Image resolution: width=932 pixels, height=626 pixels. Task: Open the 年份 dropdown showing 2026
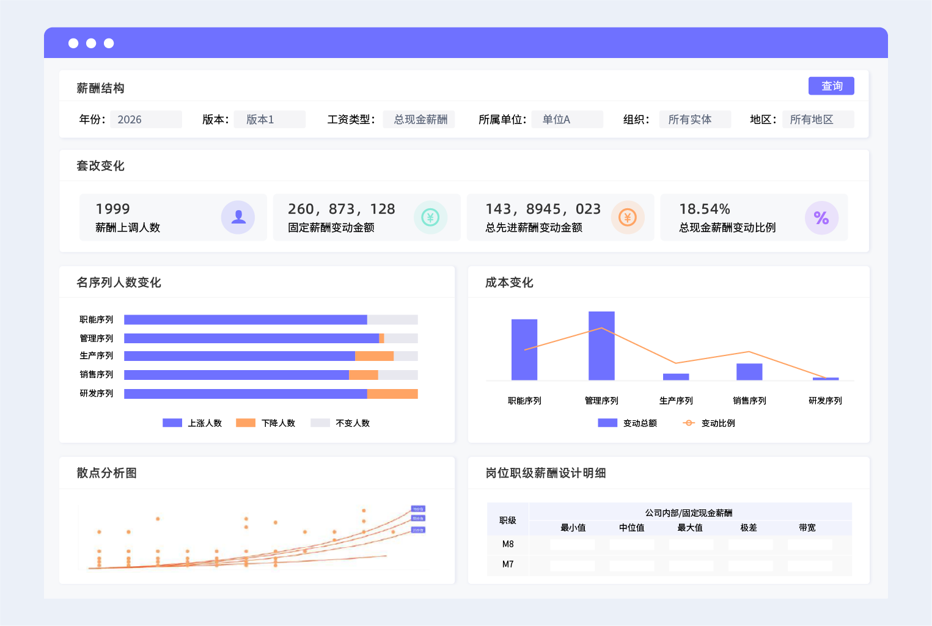coord(146,119)
